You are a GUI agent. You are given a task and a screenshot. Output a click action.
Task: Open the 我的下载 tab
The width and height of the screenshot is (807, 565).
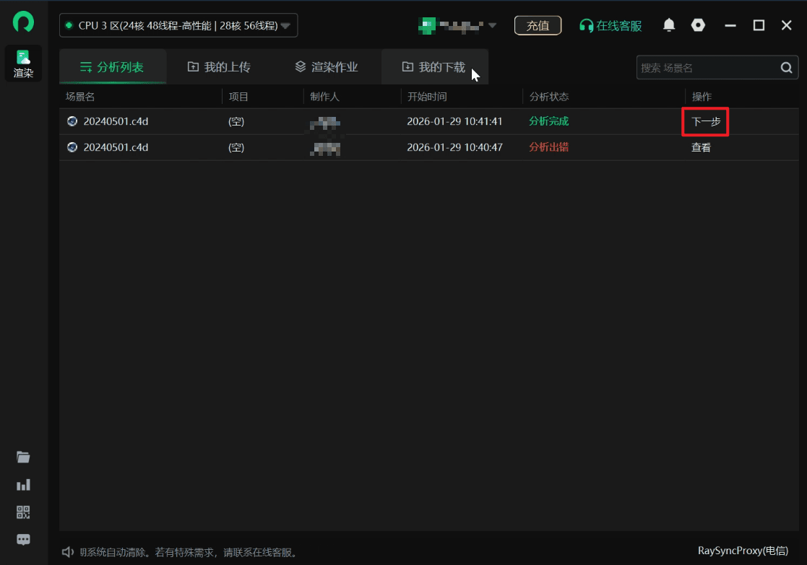pos(433,67)
